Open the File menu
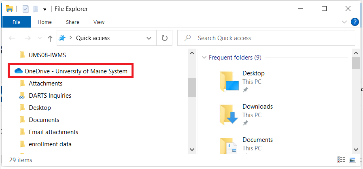Screen dimensions: 363x169 pos(16,22)
